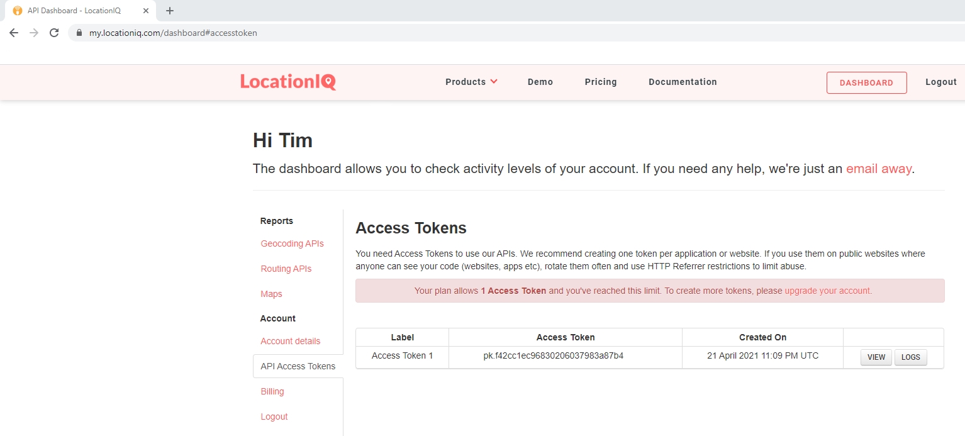This screenshot has width=965, height=436.
Task: Click the upgrade your account link
Action: coord(826,291)
